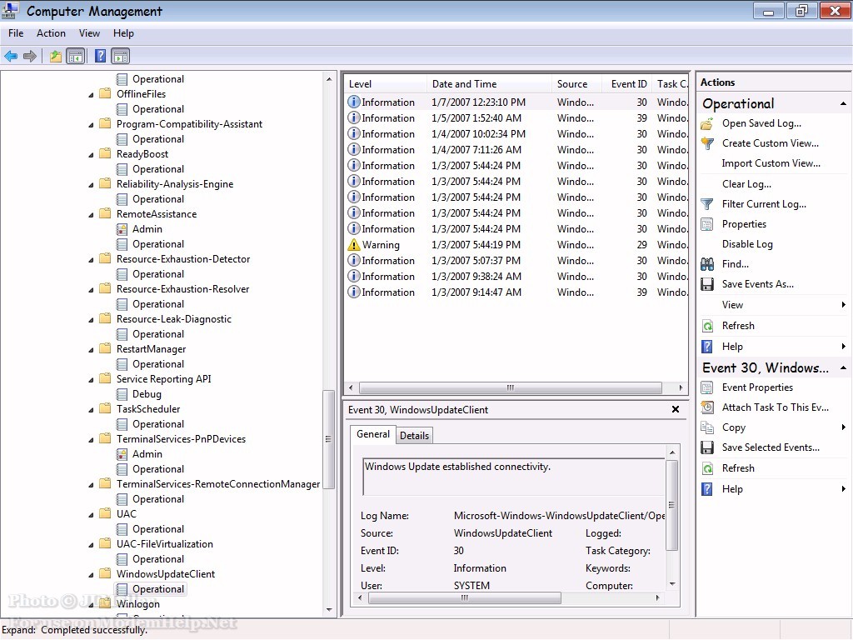Viewport: 853px width, 640px height.
Task: Switch to the General tab
Action: (x=373, y=434)
